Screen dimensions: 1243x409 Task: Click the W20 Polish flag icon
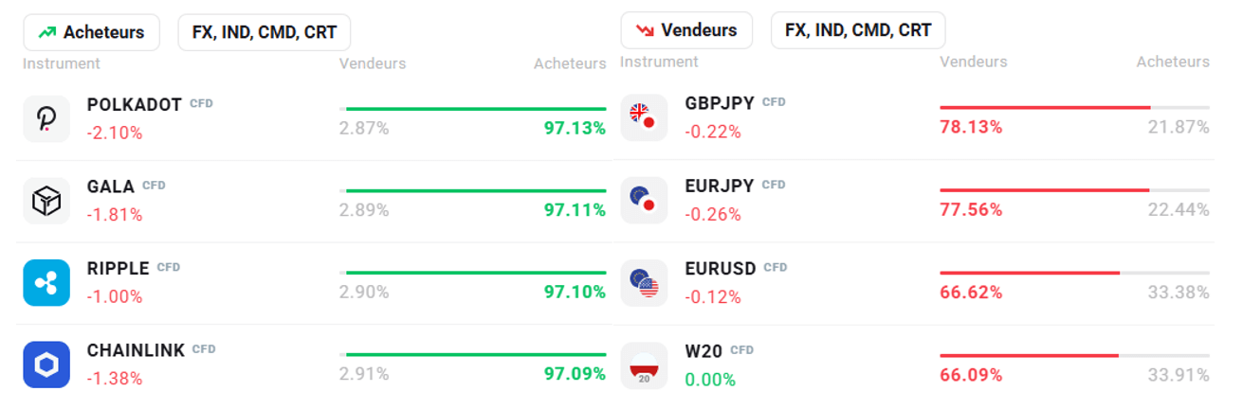[644, 365]
